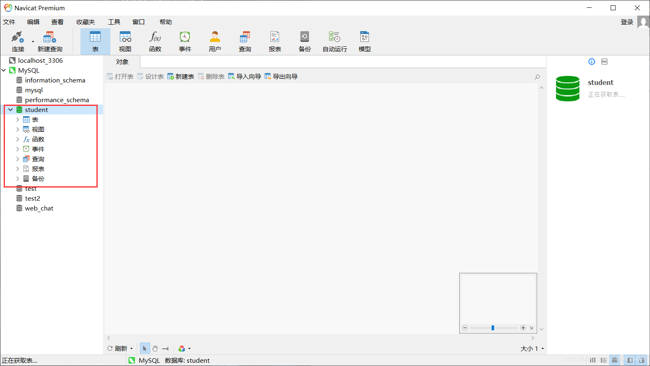Select the 对象 tab

(122, 62)
